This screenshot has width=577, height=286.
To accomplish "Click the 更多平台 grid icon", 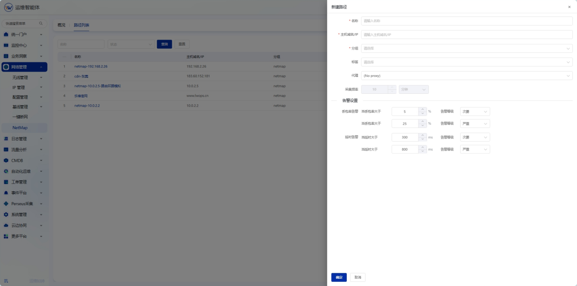I will (6, 236).
